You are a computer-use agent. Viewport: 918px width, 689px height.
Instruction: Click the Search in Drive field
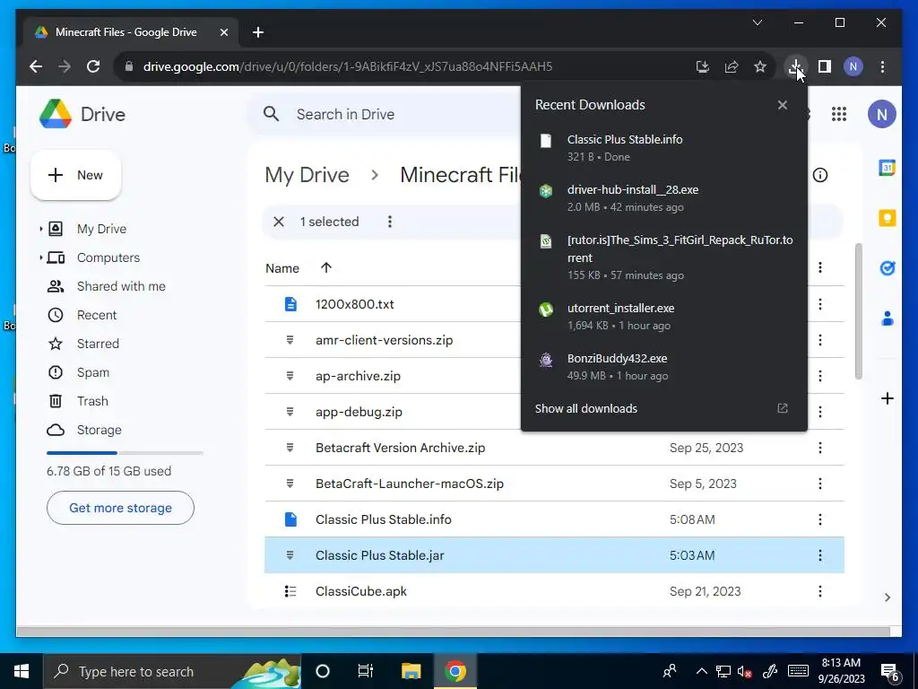[386, 114]
